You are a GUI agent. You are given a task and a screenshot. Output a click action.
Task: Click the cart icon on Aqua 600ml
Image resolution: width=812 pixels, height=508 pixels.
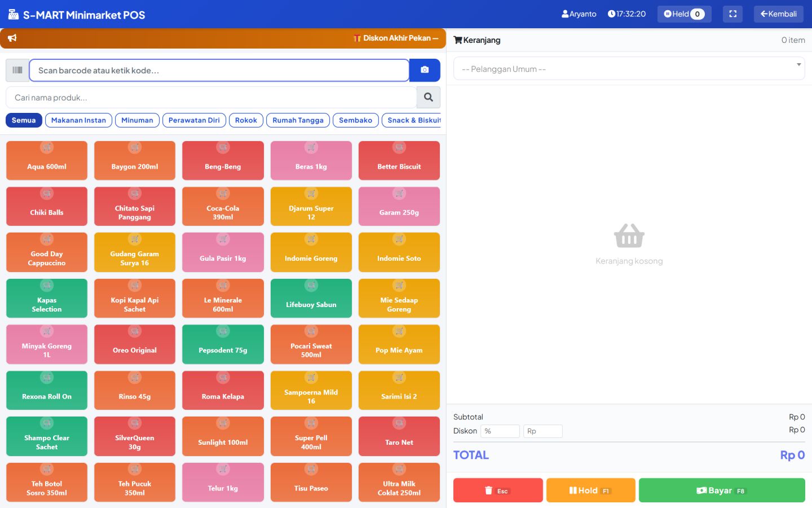(47, 147)
